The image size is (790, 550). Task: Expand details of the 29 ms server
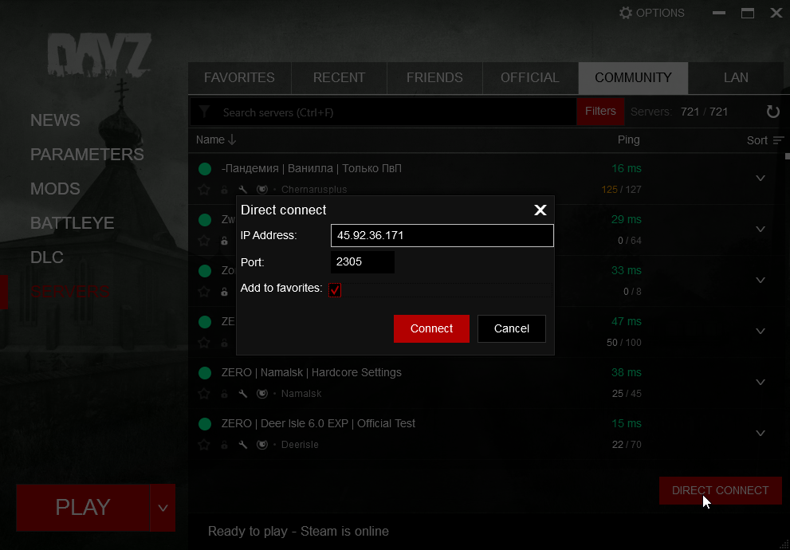(x=761, y=230)
